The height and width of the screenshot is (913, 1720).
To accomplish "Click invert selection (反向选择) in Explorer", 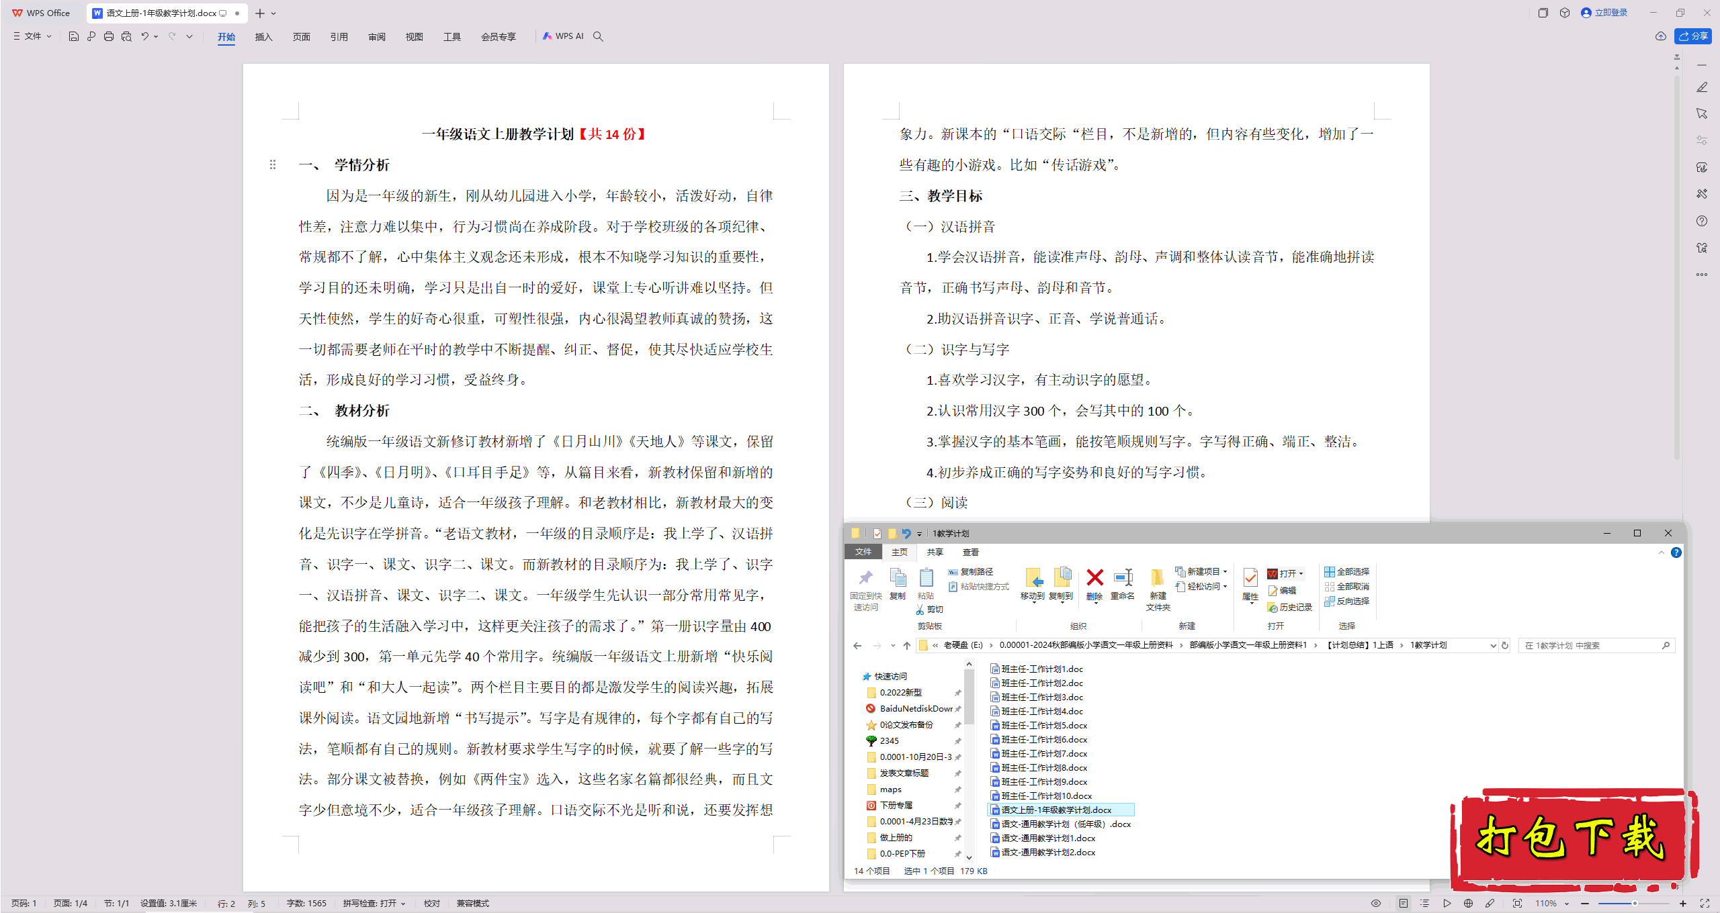I will tap(1346, 602).
